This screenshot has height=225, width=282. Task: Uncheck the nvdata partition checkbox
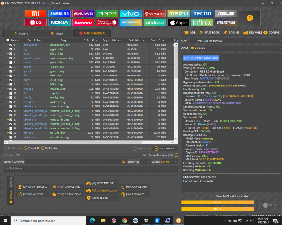coord(11,102)
